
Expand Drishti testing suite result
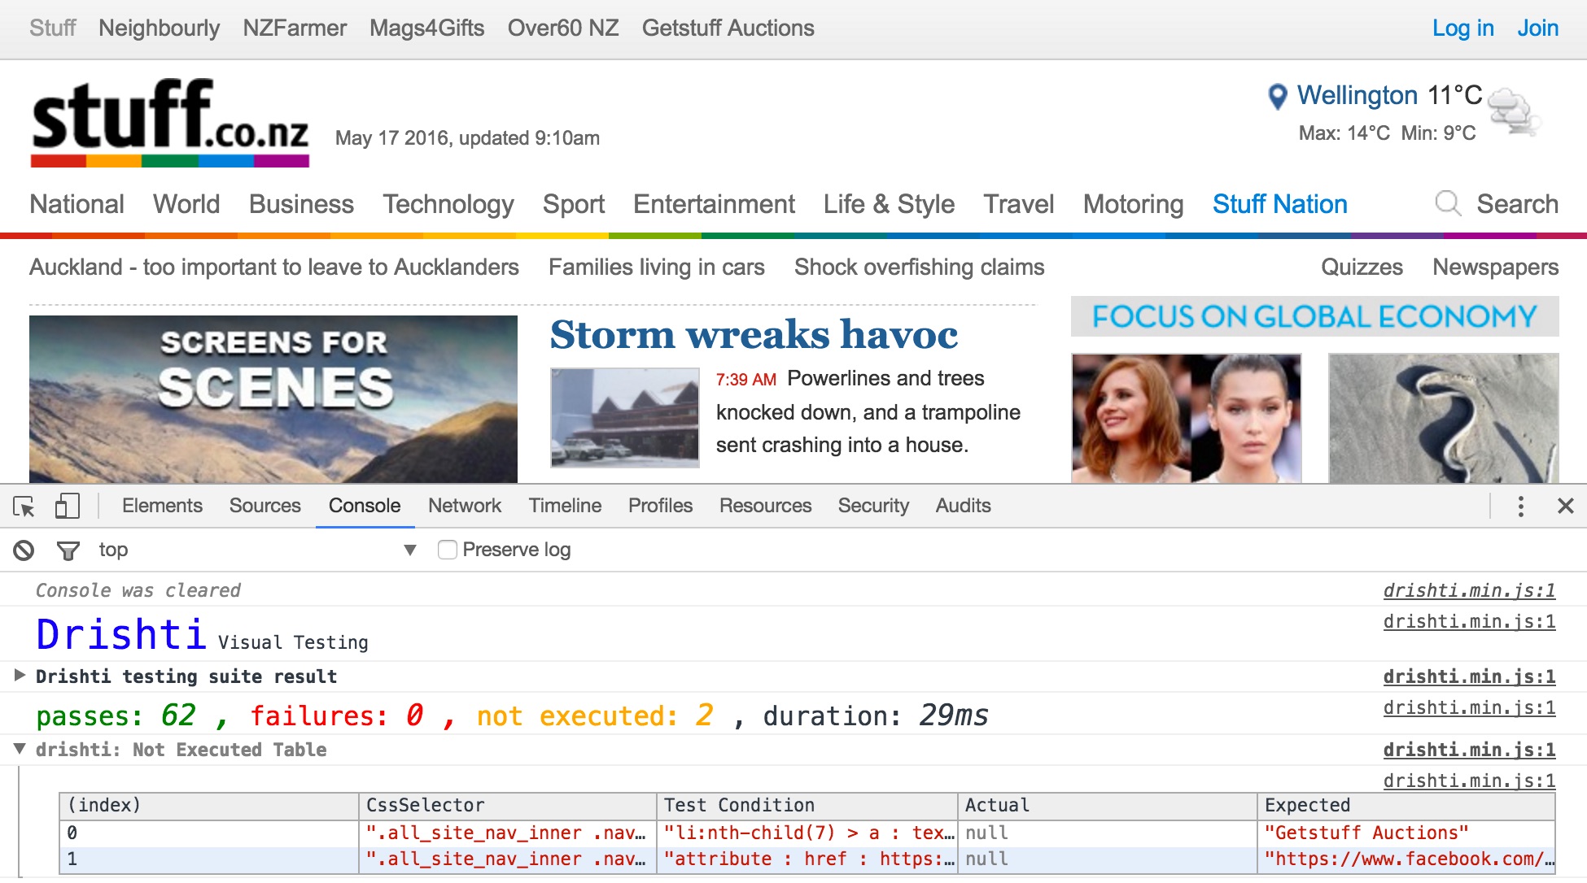click(20, 676)
